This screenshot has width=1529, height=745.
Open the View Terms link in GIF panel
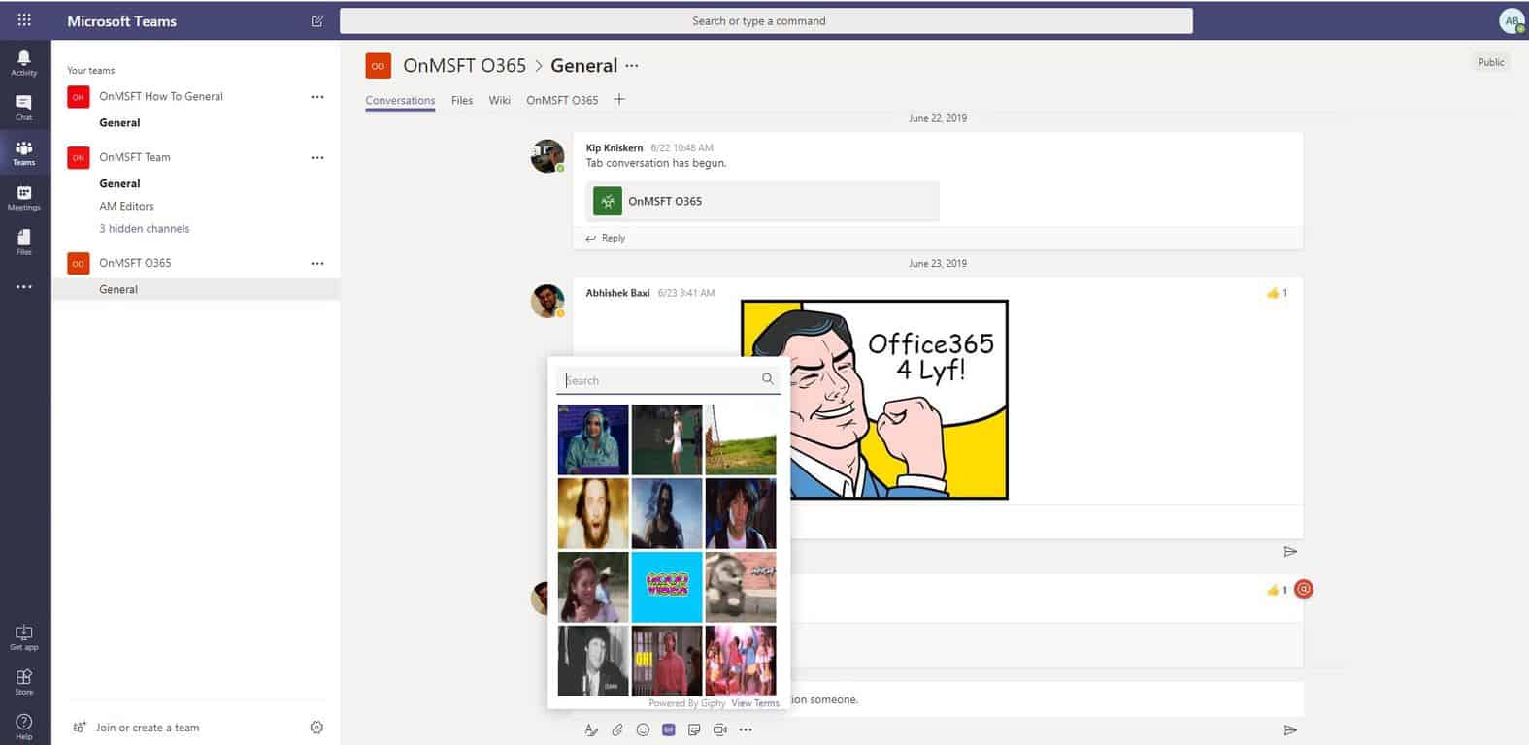pos(754,703)
